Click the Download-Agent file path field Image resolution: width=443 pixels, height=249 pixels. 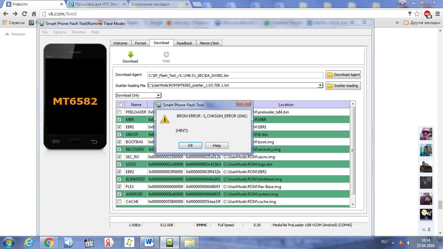pos(235,75)
